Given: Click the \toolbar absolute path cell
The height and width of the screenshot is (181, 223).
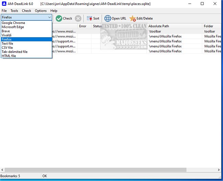Looking at the screenshot, I should tap(174, 31).
